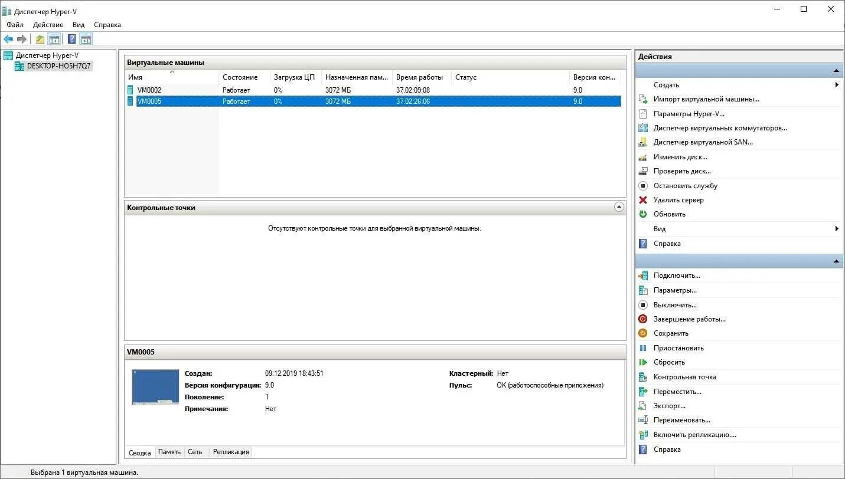Click the Экспорт export icon
The width and height of the screenshot is (845, 479).
643,406
